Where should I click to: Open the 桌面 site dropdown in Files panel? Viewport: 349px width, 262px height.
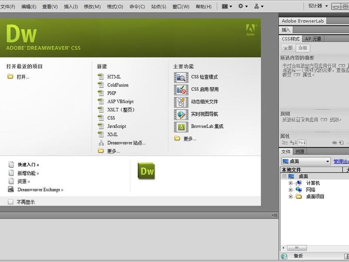coord(306,161)
